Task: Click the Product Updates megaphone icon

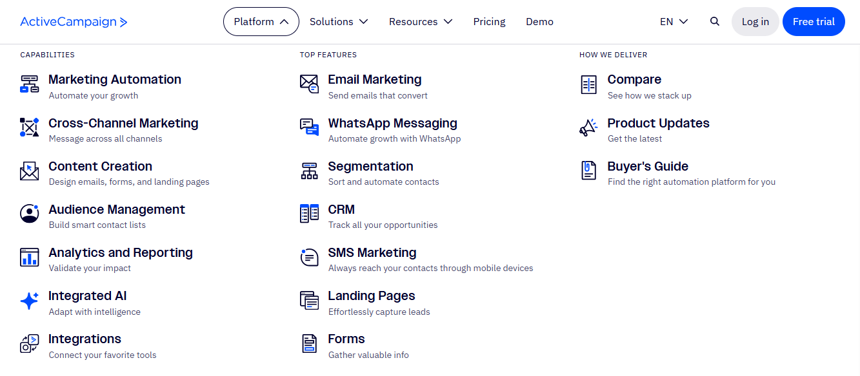Action: (x=588, y=127)
